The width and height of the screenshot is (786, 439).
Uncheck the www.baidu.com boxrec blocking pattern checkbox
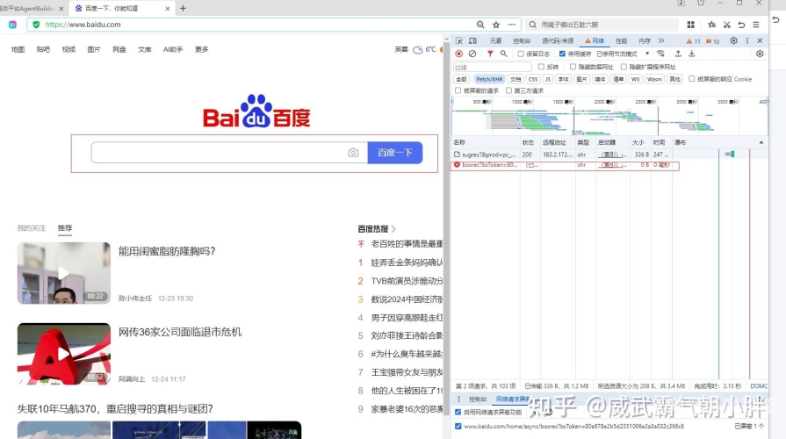click(x=458, y=426)
